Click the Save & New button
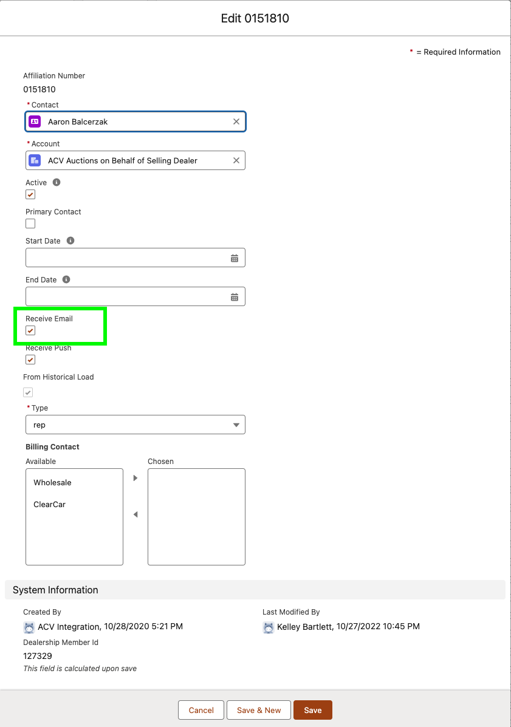 pyautogui.click(x=259, y=710)
